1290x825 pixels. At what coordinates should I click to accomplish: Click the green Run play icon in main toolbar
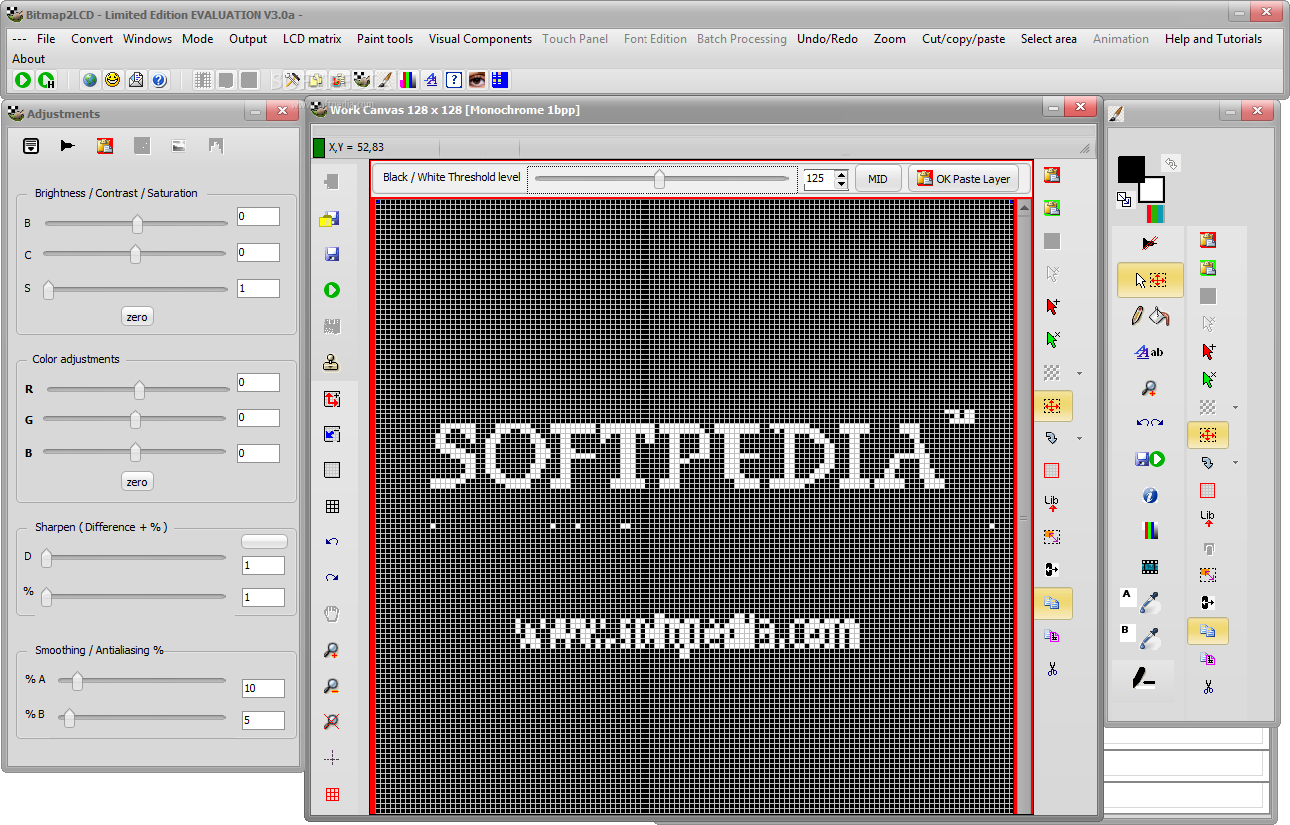tap(23, 80)
